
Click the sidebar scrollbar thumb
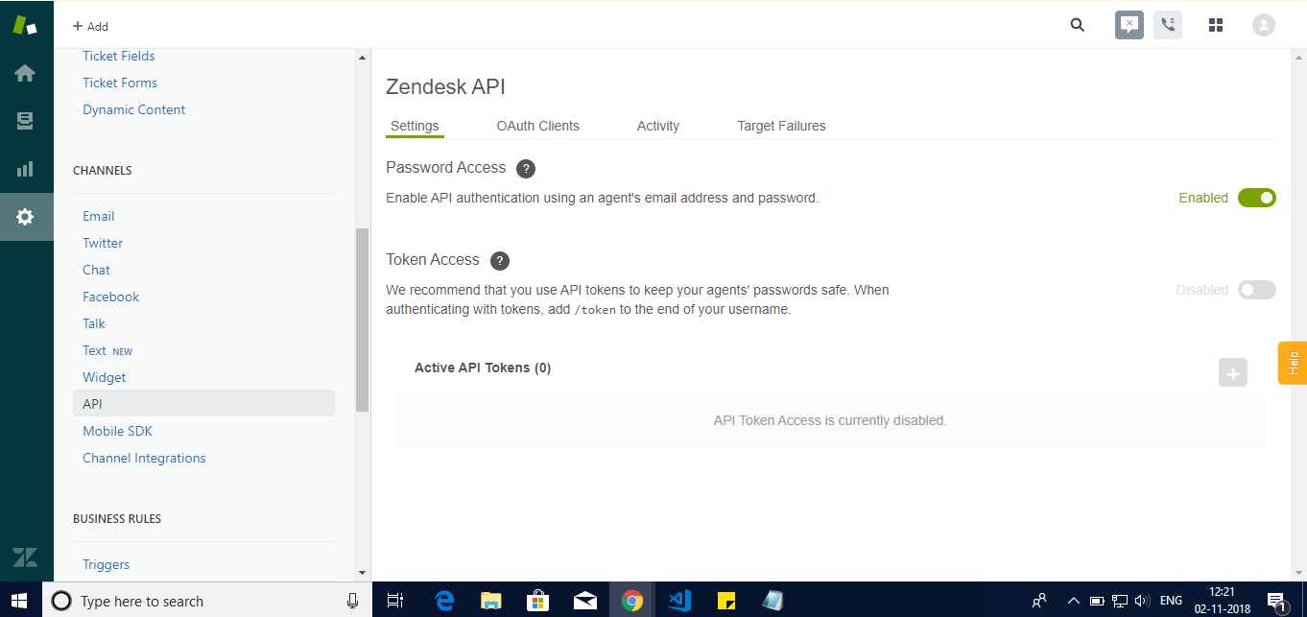pyautogui.click(x=363, y=320)
